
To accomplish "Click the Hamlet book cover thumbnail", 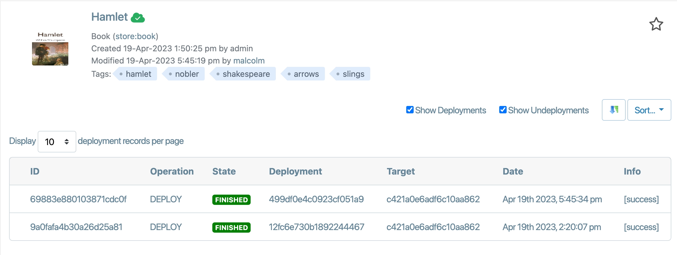I will point(50,49).
